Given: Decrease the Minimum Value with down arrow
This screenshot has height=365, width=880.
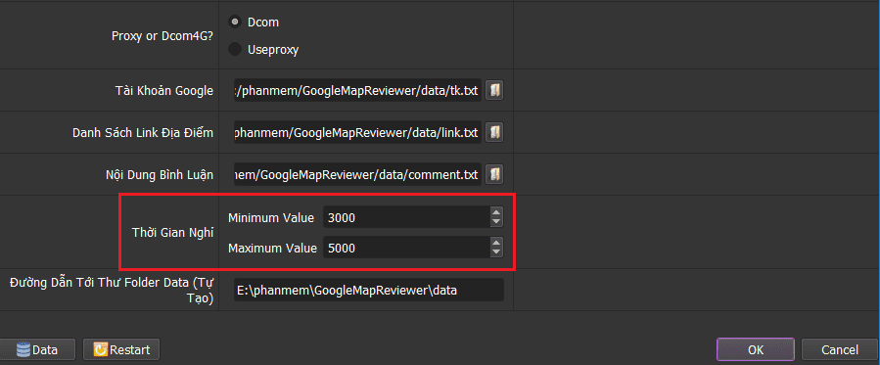Looking at the screenshot, I should tap(496, 222).
